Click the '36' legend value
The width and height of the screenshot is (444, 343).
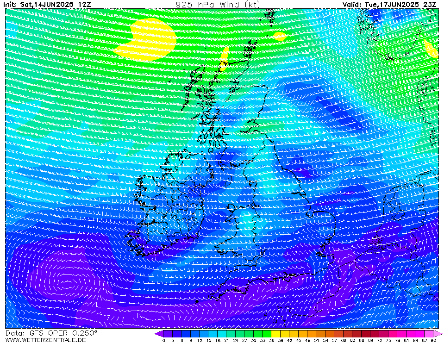[x=272, y=340]
